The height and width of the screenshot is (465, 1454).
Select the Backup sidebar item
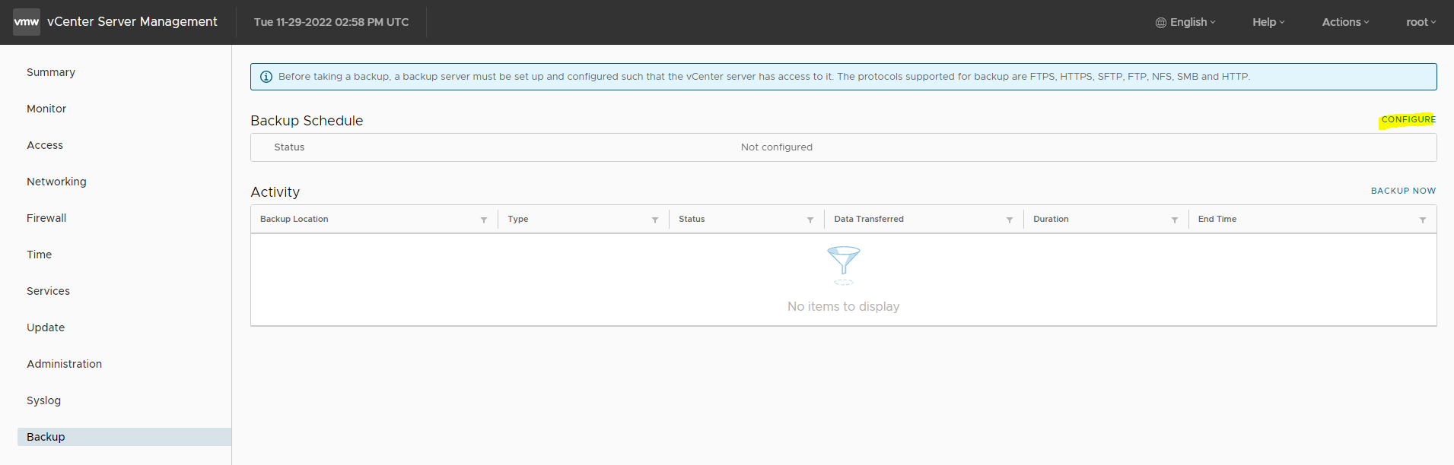click(124, 437)
